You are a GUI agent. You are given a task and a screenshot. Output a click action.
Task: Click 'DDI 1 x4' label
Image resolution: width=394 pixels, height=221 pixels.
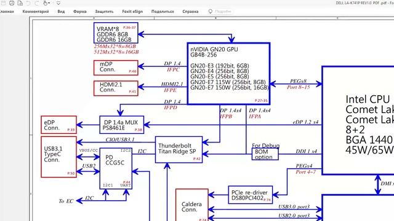click(307, 152)
